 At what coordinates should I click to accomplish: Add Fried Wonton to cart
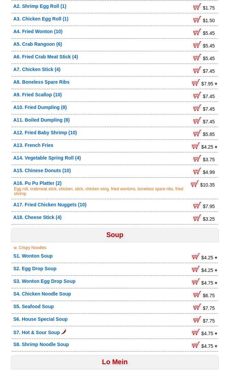197,32
